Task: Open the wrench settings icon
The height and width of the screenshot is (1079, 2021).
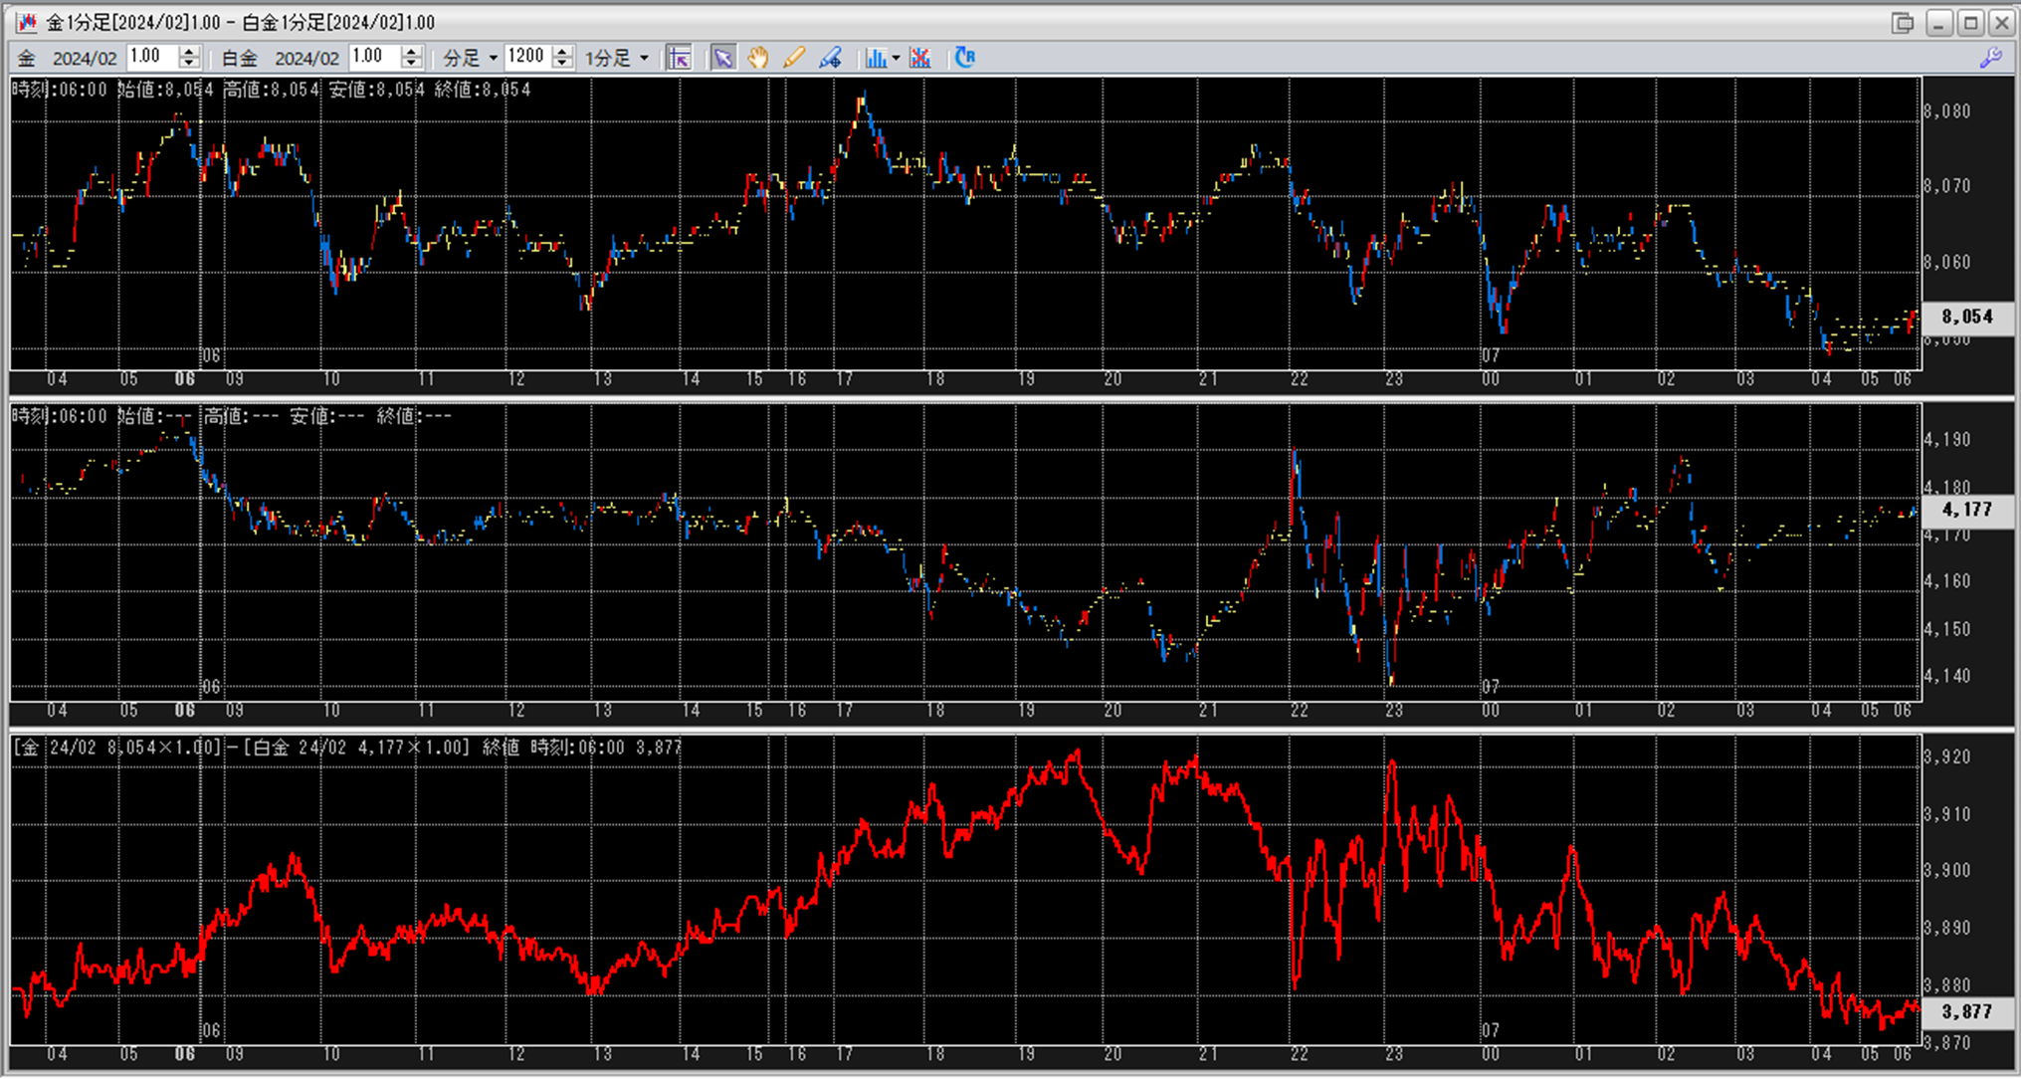Action: pos(1990,58)
